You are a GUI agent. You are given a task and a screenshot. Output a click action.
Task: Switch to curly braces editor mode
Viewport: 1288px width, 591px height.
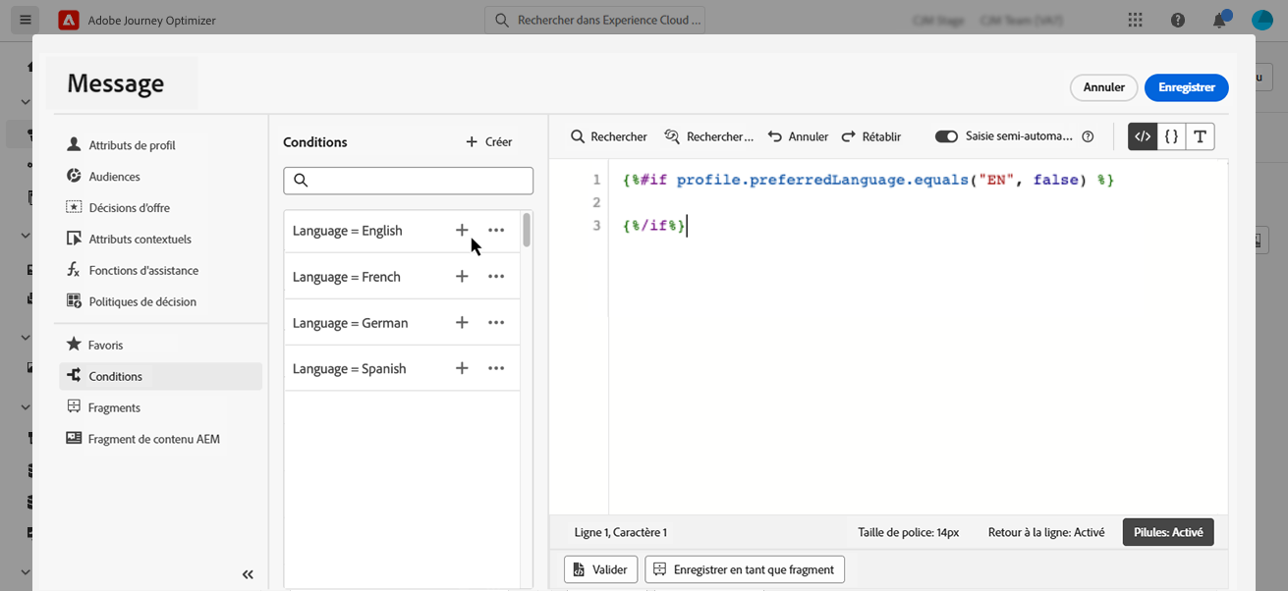(x=1171, y=137)
